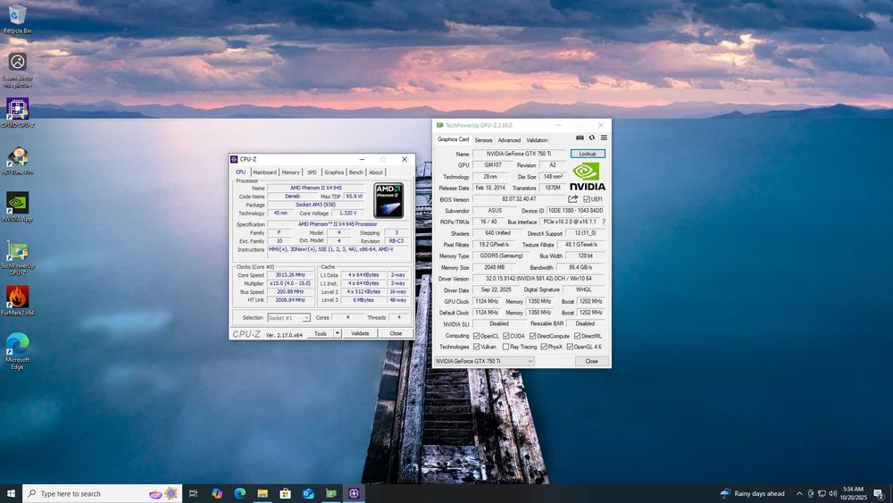893x503 pixels.
Task: Open Outlook from taskbar
Action: tap(308, 493)
